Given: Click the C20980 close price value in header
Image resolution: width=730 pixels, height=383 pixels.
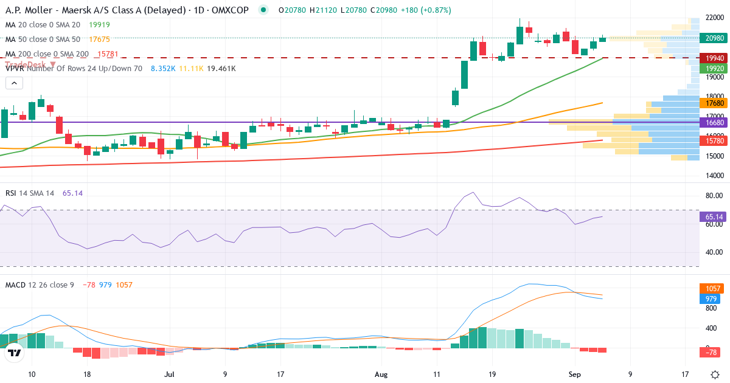Looking at the screenshot, I should point(385,10).
